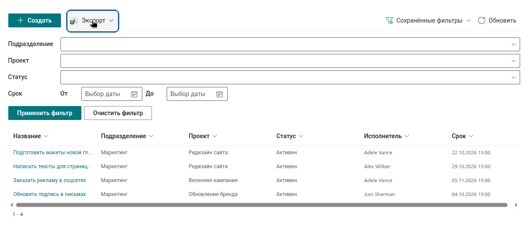Open the calendar icon for От date

coord(134,94)
